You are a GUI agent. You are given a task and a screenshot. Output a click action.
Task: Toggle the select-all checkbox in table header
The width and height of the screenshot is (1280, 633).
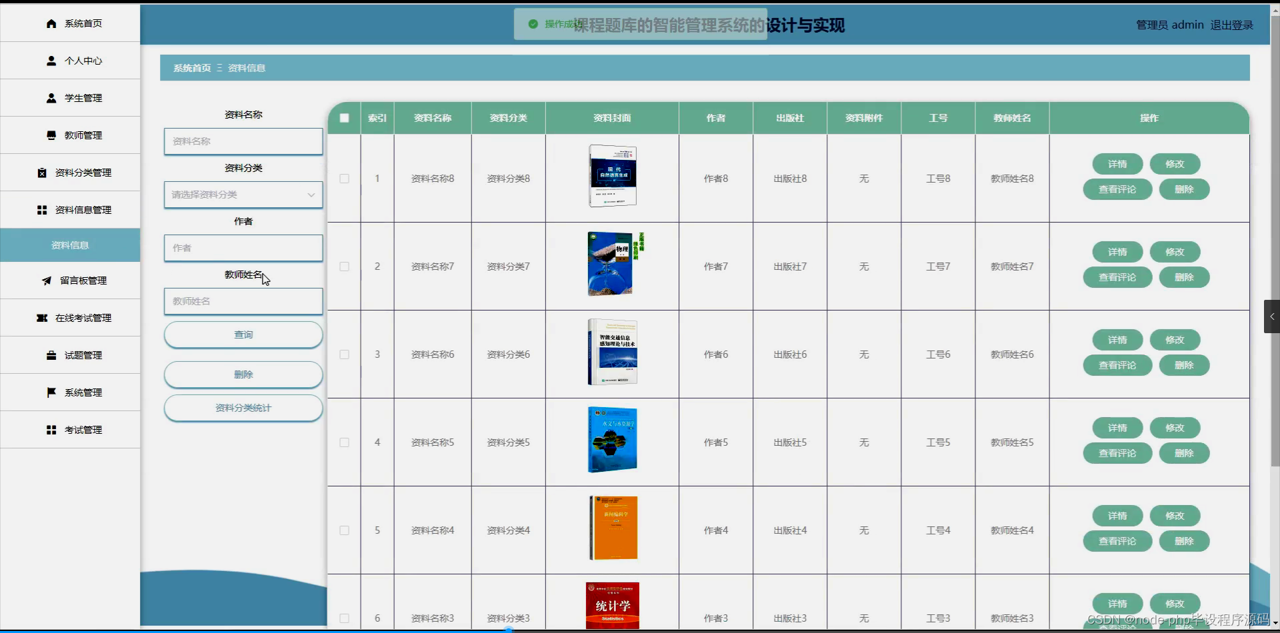click(344, 118)
